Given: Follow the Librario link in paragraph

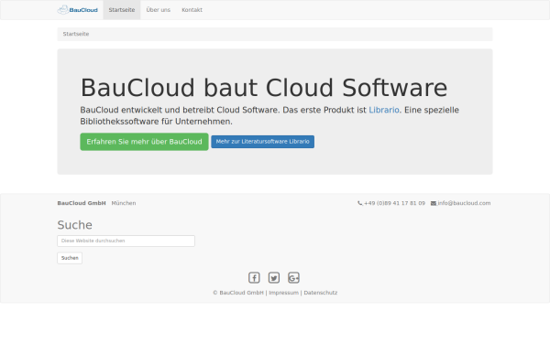Looking at the screenshot, I should point(384,110).
